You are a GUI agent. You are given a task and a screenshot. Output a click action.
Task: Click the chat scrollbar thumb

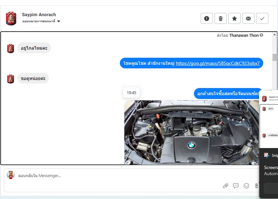(x=274, y=57)
